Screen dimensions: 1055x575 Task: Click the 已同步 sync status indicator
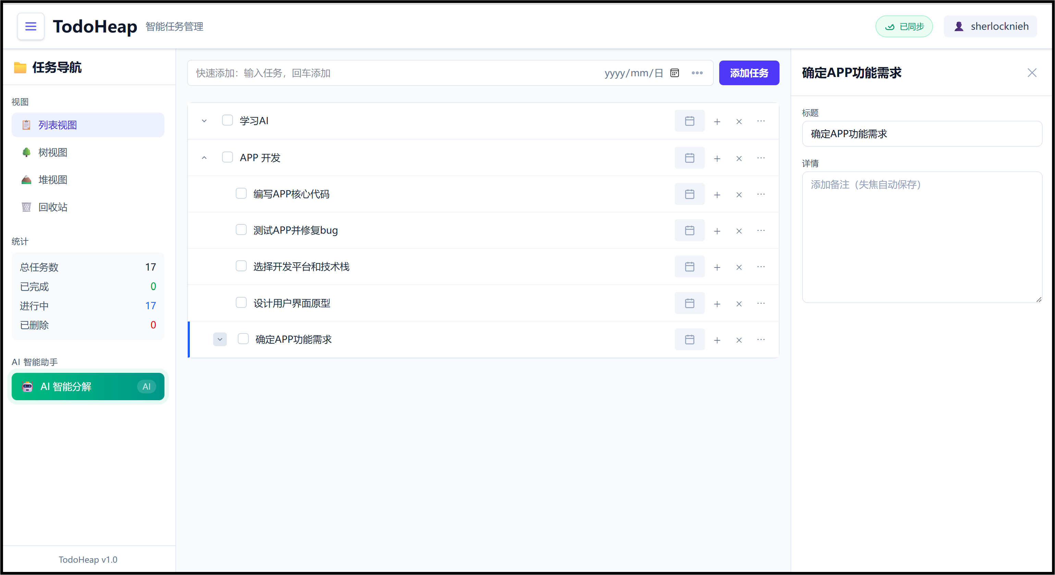click(904, 26)
